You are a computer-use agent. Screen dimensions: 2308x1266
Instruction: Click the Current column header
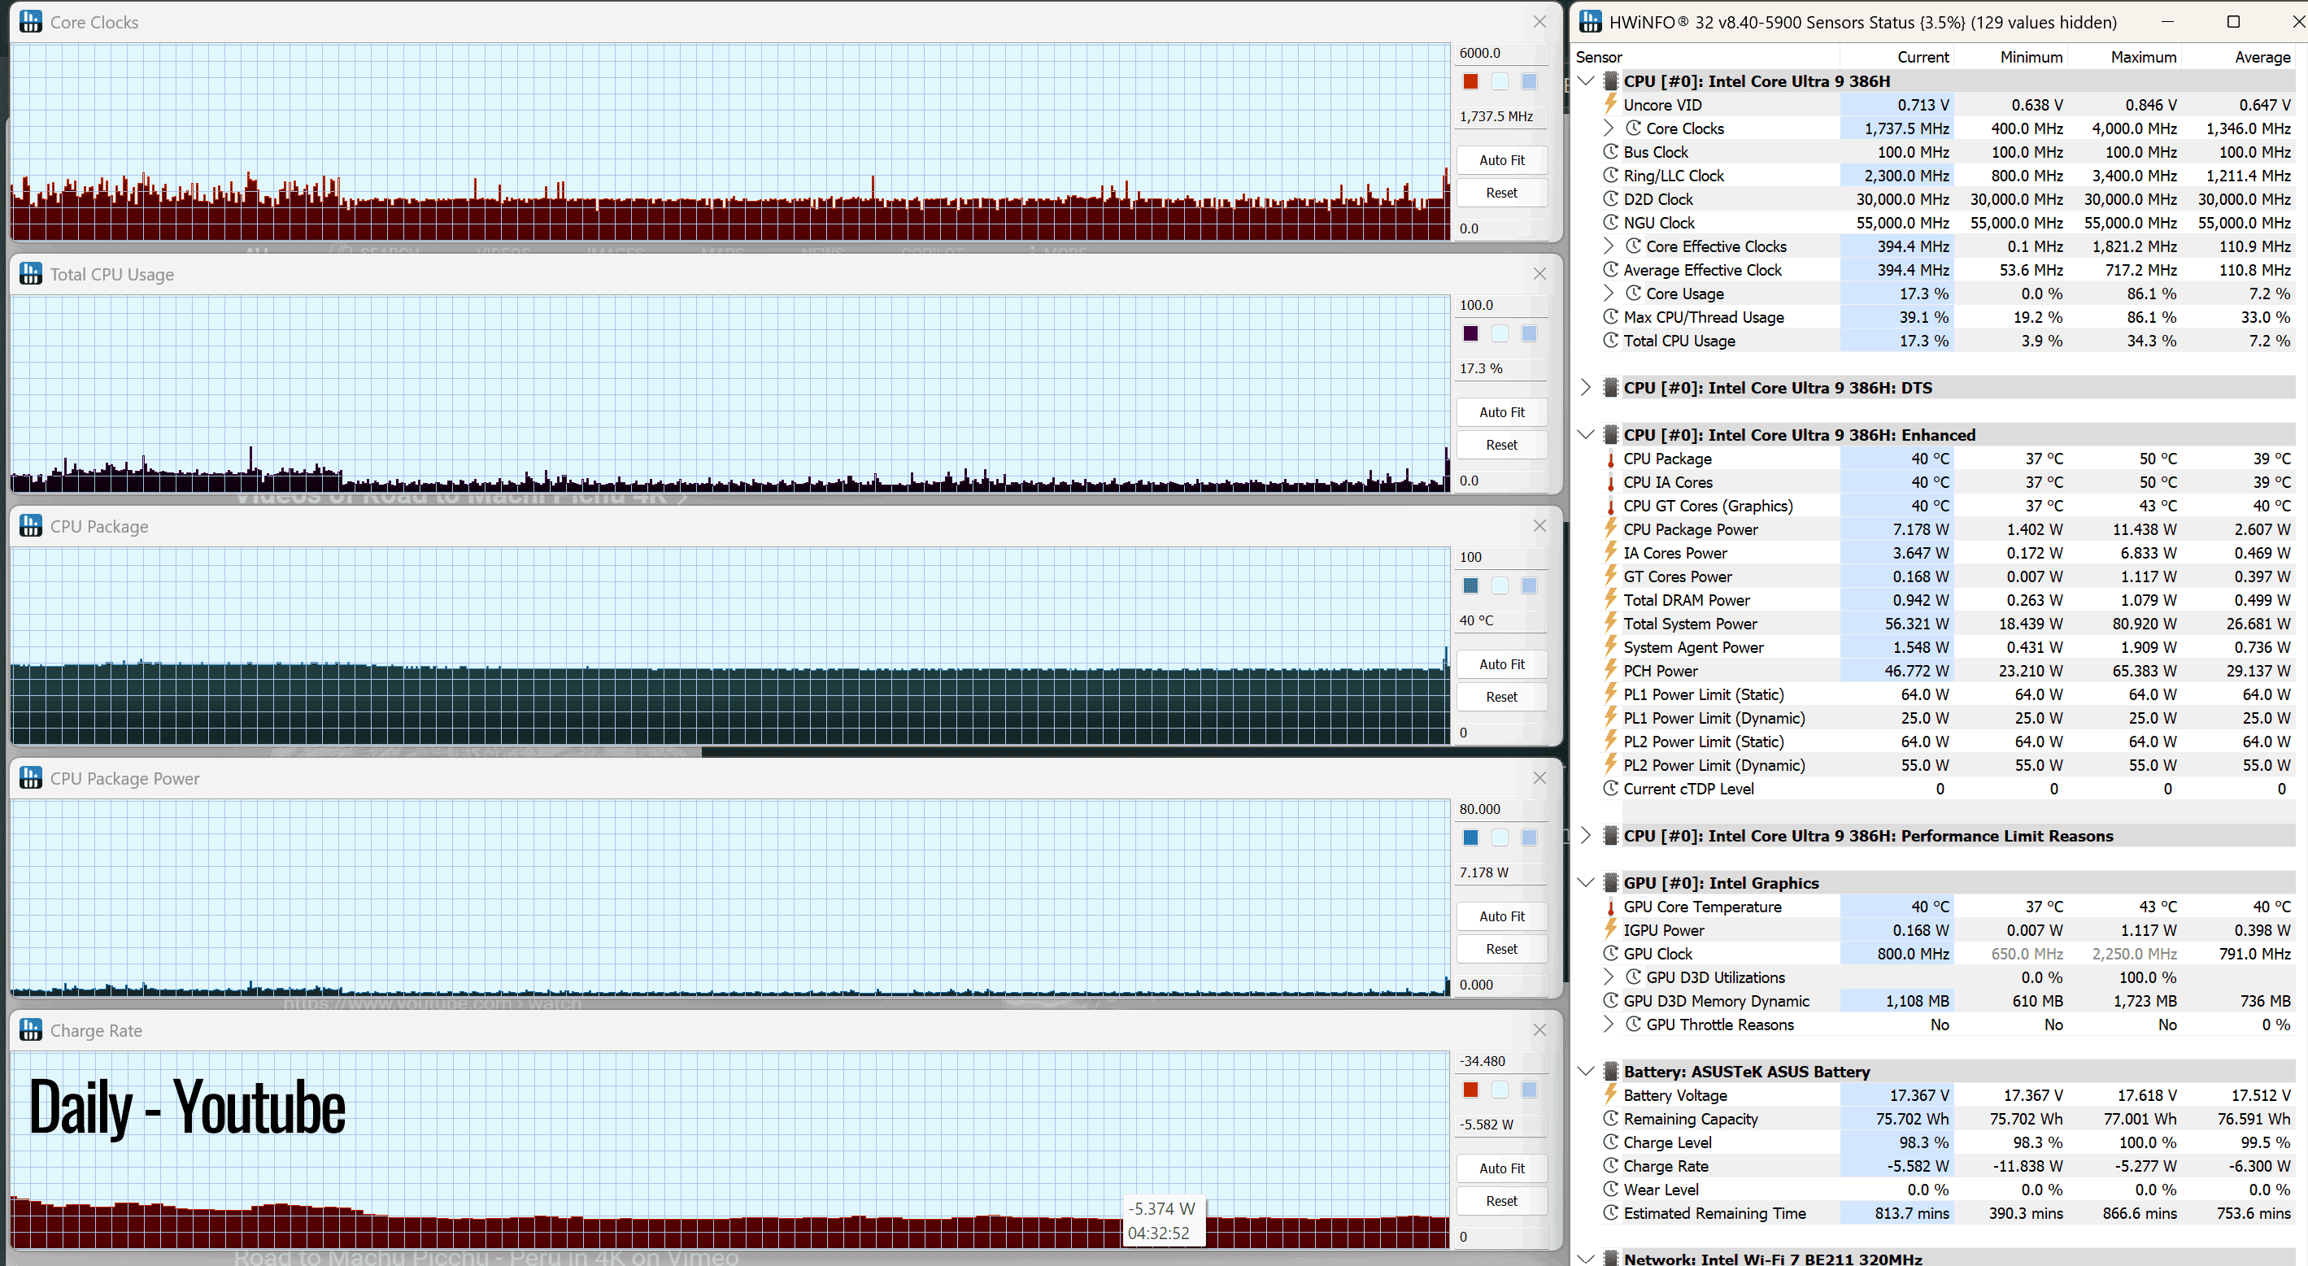[x=1896, y=58]
